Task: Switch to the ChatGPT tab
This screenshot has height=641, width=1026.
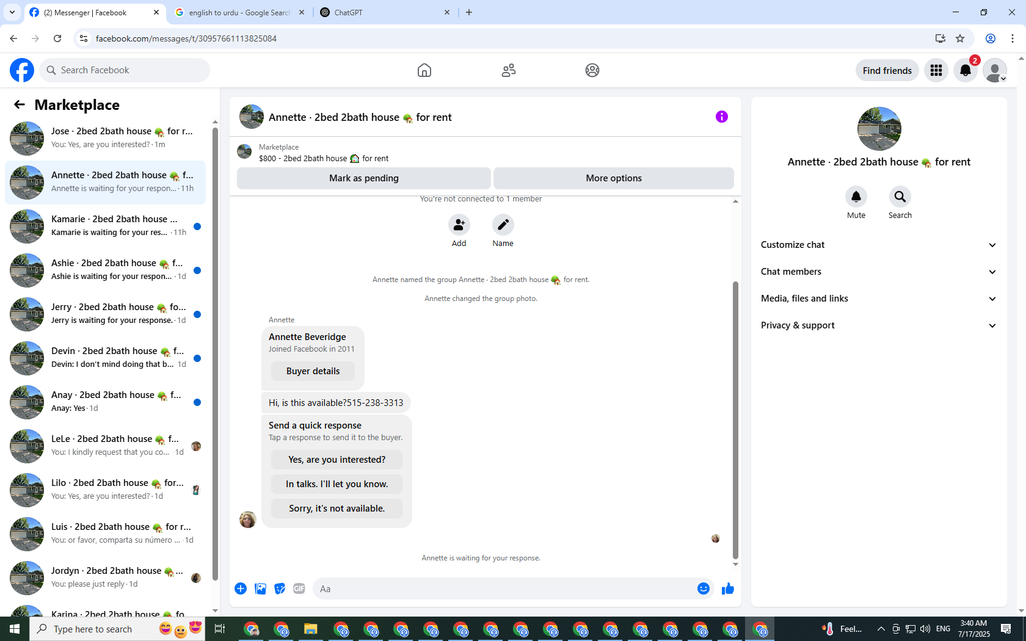Action: (x=385, y=12)
